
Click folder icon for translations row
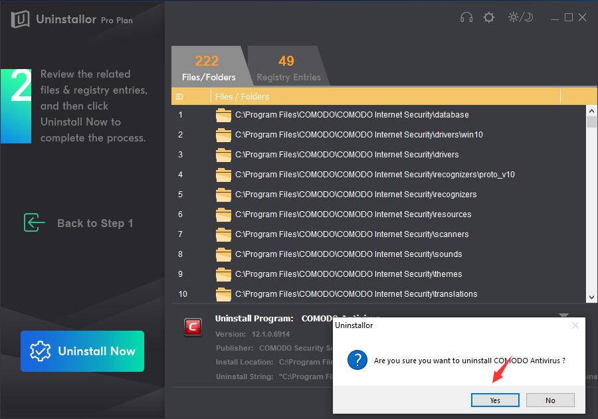click(223, 294)
